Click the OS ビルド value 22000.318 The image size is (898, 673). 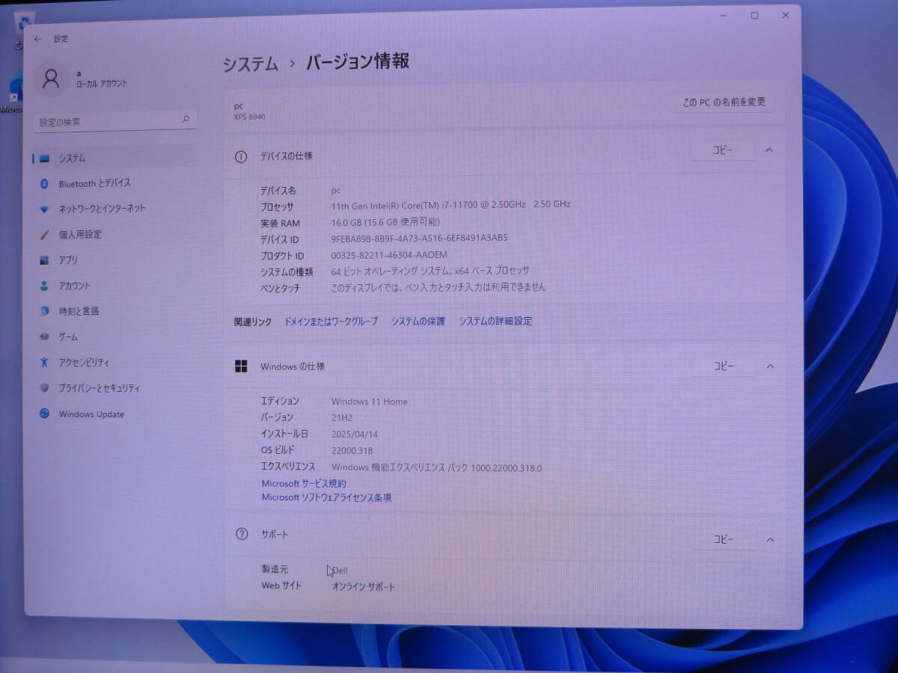coord(352,451)
